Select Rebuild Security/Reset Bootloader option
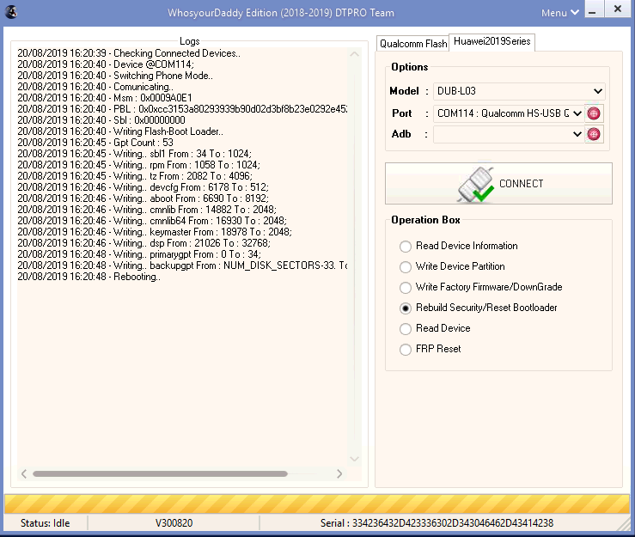Screen dimensions: 635x537 point(479,308)
